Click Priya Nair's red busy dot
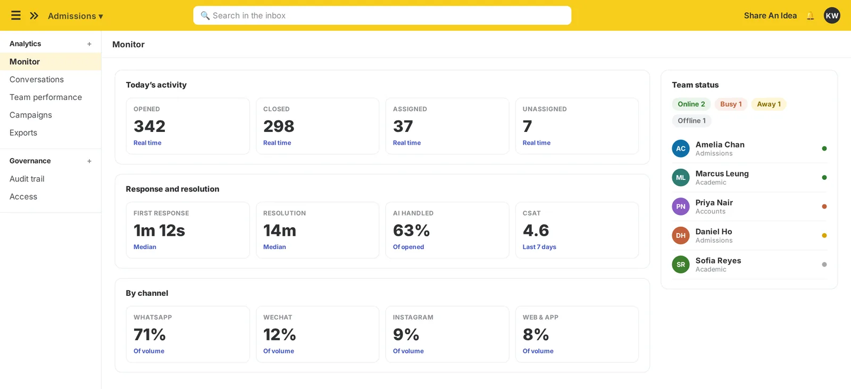 824,206
